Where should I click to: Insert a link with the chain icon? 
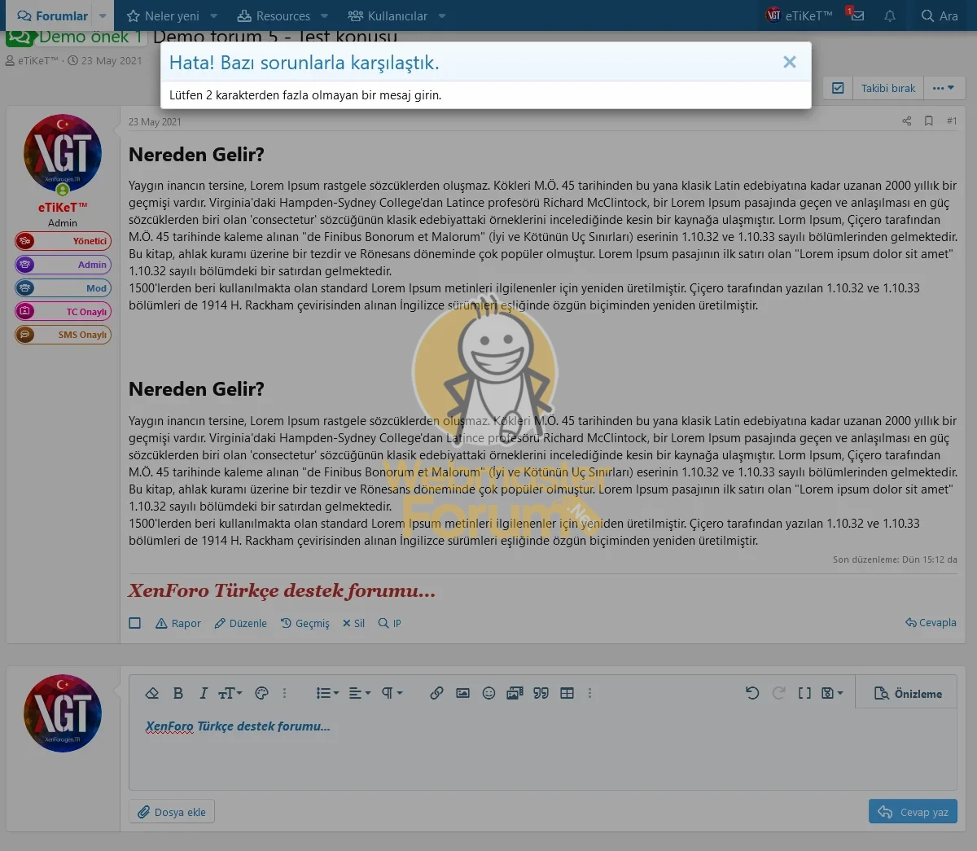[436, 693]
